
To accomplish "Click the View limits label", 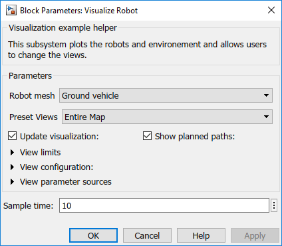I will pyautogui.click(x=40, y=152).
